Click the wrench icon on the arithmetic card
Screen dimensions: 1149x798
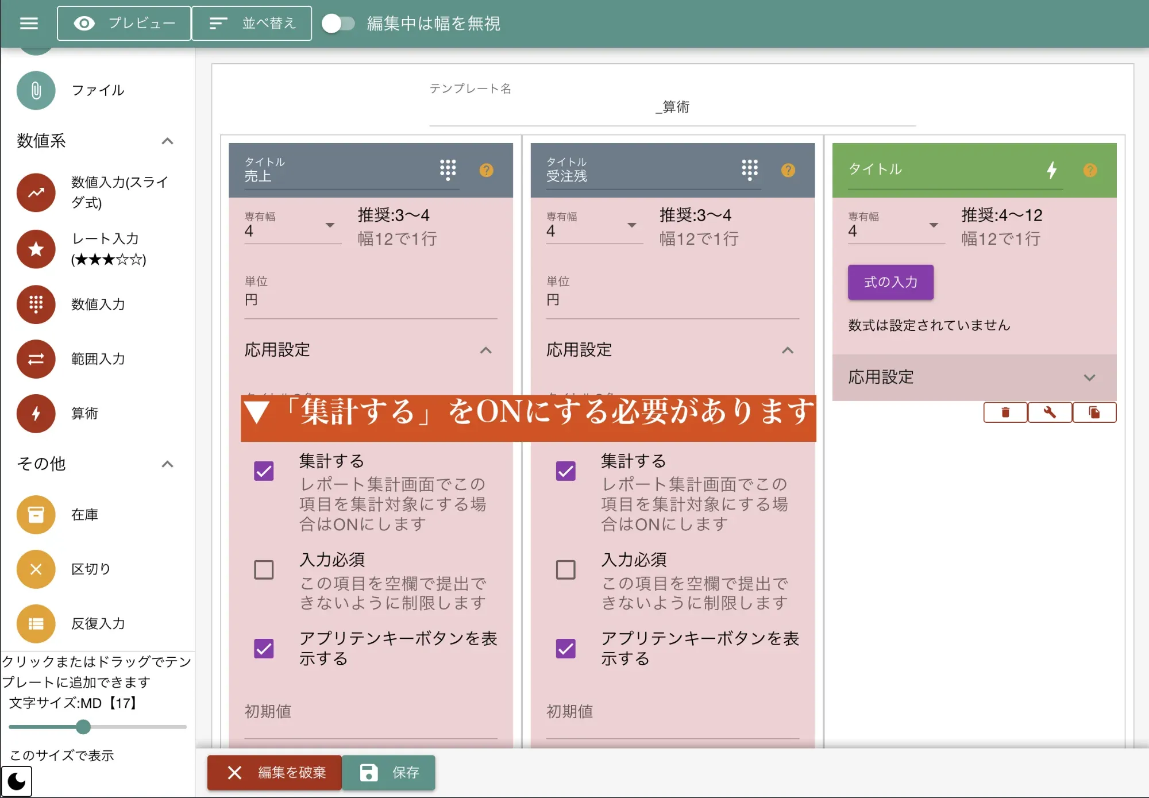(1050, 412)
